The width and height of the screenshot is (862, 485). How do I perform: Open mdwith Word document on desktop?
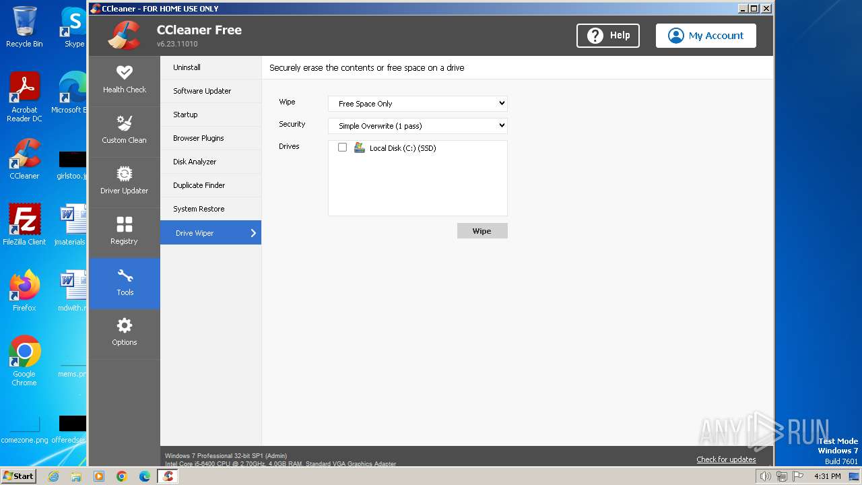coord(72,291)
